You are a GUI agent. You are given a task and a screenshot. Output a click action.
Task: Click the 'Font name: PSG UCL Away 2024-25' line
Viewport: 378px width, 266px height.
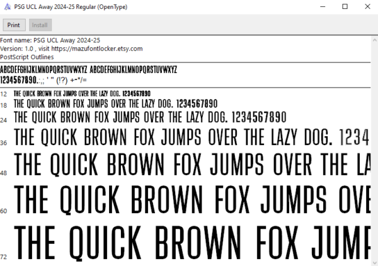(50, 40)
